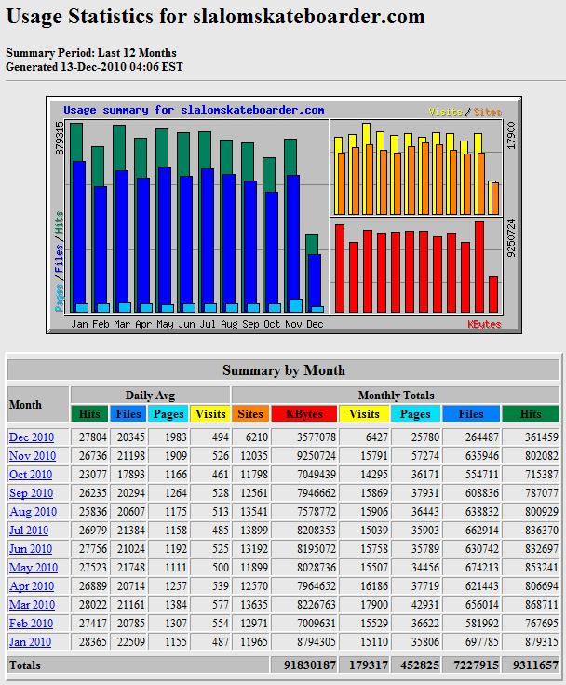
Task: Click the usage summary bar chart image
Action: point(283,215)
